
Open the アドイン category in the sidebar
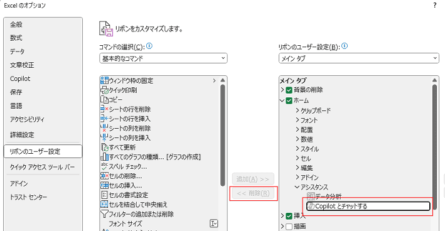pyautogui.click(x=43, y=184)
